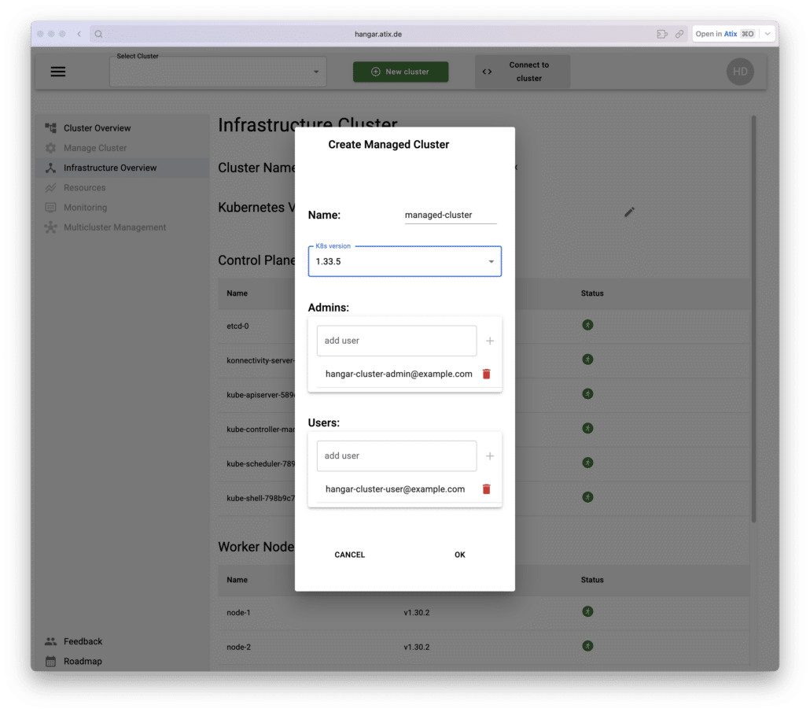The height and width of the screenshot is (712, 810).
Task: Confirm the dialog with OK
Action: 460,555
